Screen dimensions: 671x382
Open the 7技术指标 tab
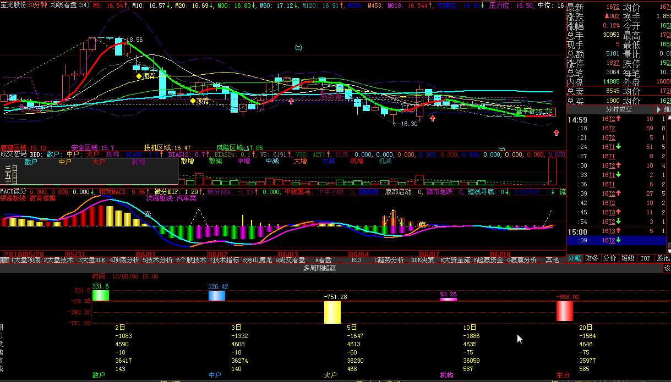224,260
